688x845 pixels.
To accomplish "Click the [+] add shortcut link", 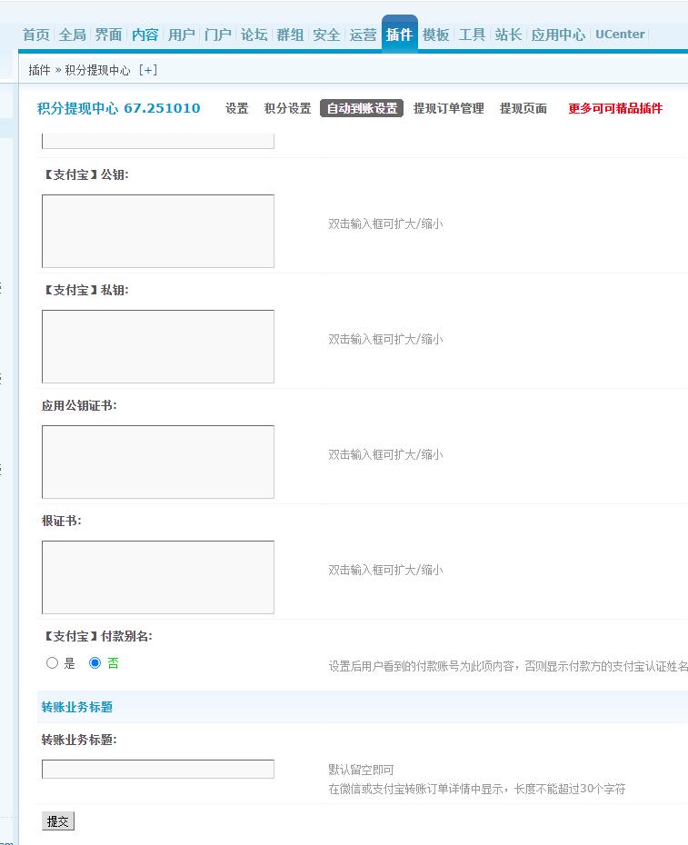I will (x=147, y=70).
